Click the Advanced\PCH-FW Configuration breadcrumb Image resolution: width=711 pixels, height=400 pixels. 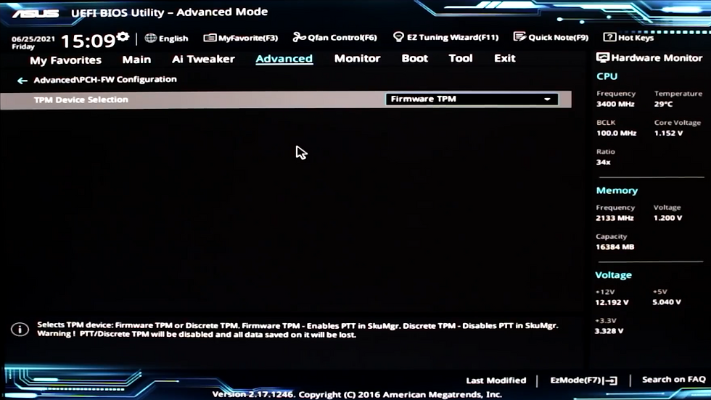coord(105,79)
